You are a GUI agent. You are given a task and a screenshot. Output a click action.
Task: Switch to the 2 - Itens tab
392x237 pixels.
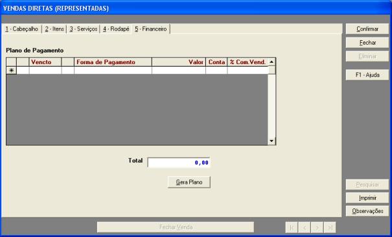pos(54,29)
